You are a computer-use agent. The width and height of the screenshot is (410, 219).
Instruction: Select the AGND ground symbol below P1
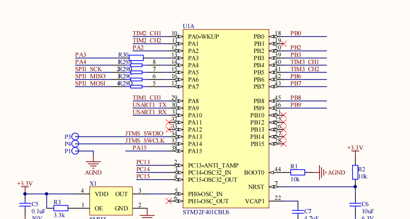pyautogui.click(x=93, y=164)
